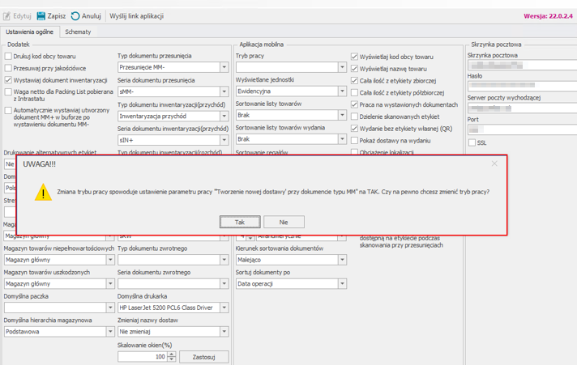Click the Anuluj cancel icon
The image size is (577, 365).
[x=75, y=16]
